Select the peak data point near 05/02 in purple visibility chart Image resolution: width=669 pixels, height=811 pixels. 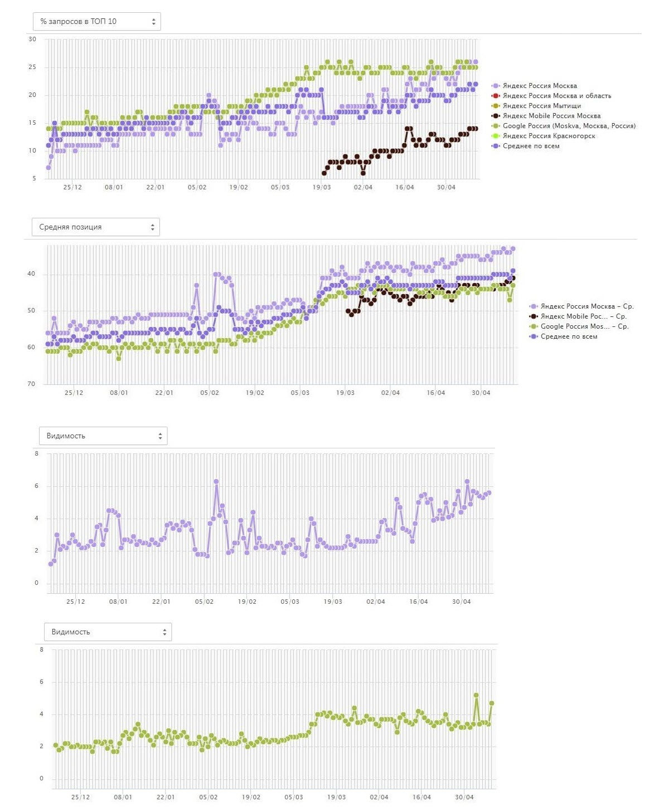[x=216, y=481]
